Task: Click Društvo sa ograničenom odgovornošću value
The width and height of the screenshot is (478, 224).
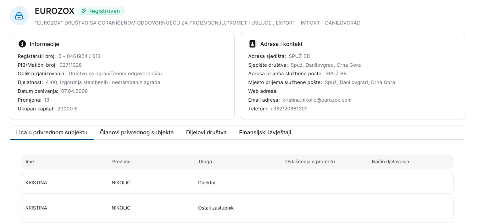Action: pos(115,74)
